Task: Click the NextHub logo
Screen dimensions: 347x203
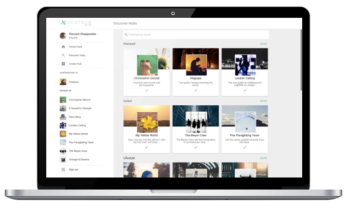Action: [76, 23]
